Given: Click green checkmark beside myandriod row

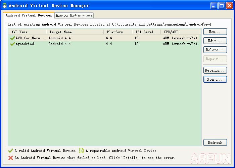Looking at the screenshot, I should pos(12,44).
